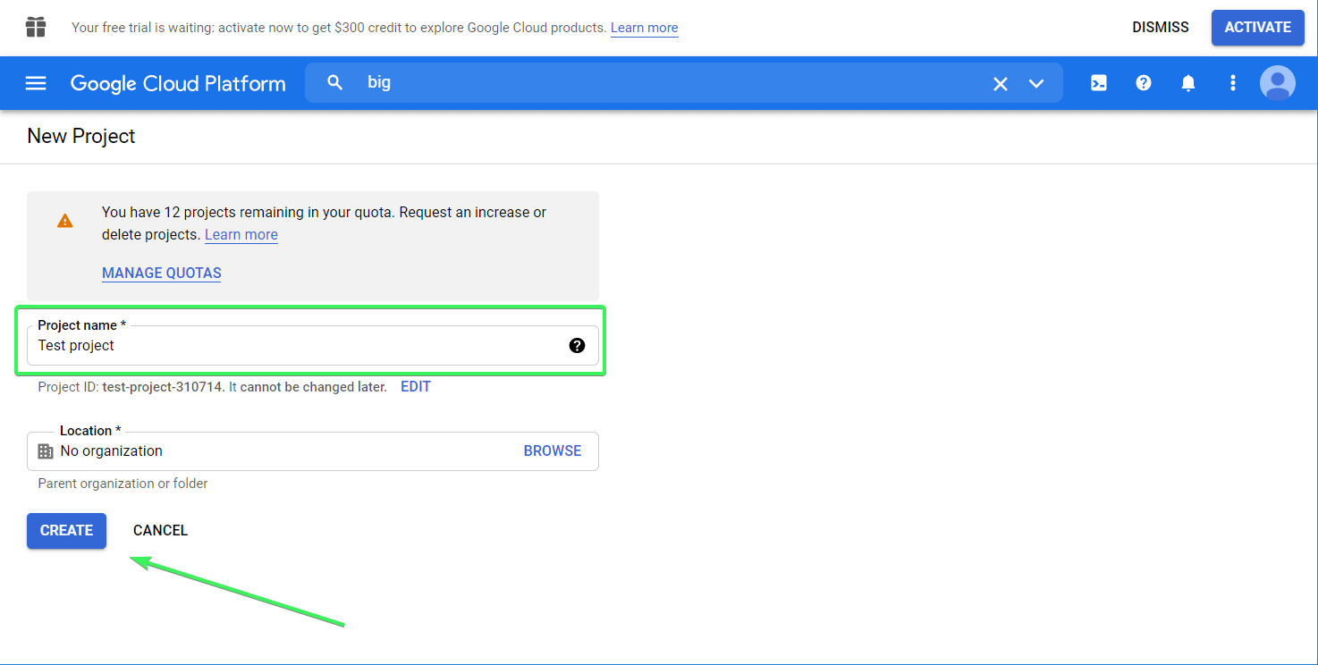This screenshot has width=1318, height=665.
Task: Click the gift icon in trial banner
Action: click(36, 27)
